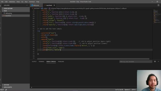Restore down the VS Code window
The image size is (161, 91).
click(157, 2)
